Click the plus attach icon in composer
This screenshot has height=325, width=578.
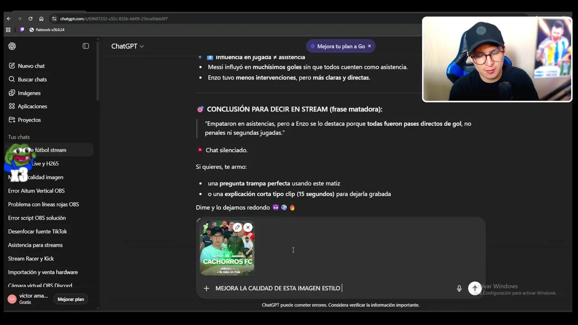[x=206, y=288]
